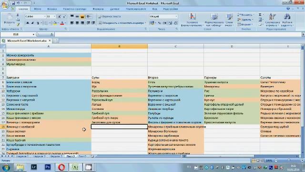Click the Save icon in quick access toolbar

tap(13, 3)
